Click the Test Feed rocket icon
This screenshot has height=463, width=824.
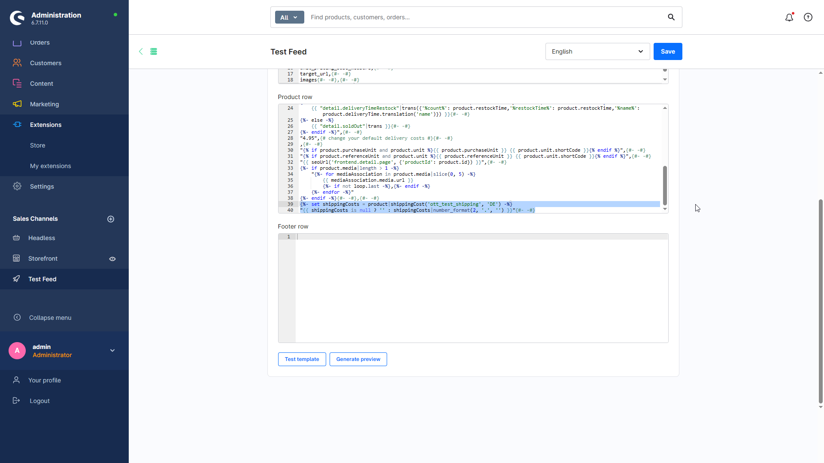16,279
